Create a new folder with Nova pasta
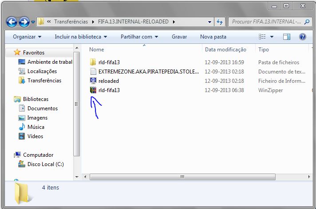The width and height of the screenshot is (316, 209). point(213,37)
